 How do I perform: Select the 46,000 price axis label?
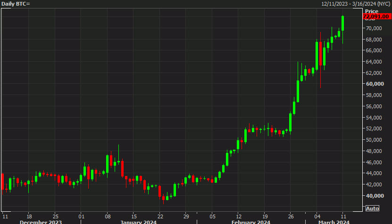(374, 162)
